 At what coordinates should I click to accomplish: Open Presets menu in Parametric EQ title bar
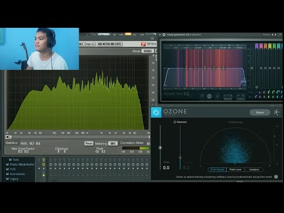pyautogui.click(x=266, y=35)
